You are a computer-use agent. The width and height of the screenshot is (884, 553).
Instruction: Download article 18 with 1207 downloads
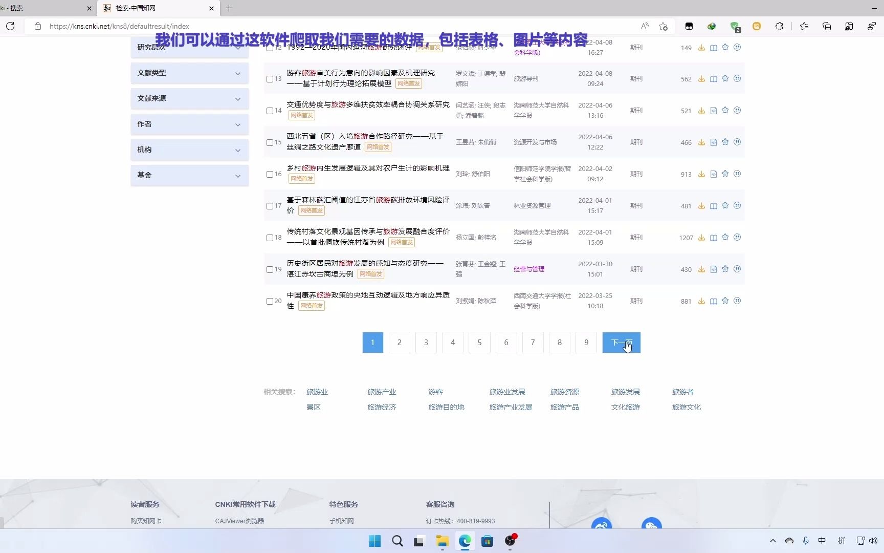[x=701, y=238]
